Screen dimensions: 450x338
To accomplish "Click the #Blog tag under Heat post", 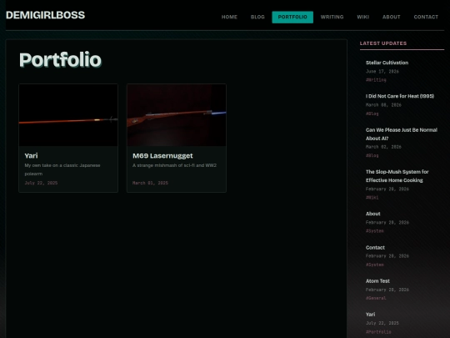I will pos(372,114).
